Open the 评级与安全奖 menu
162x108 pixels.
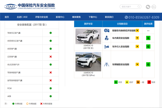coord(42,17)
